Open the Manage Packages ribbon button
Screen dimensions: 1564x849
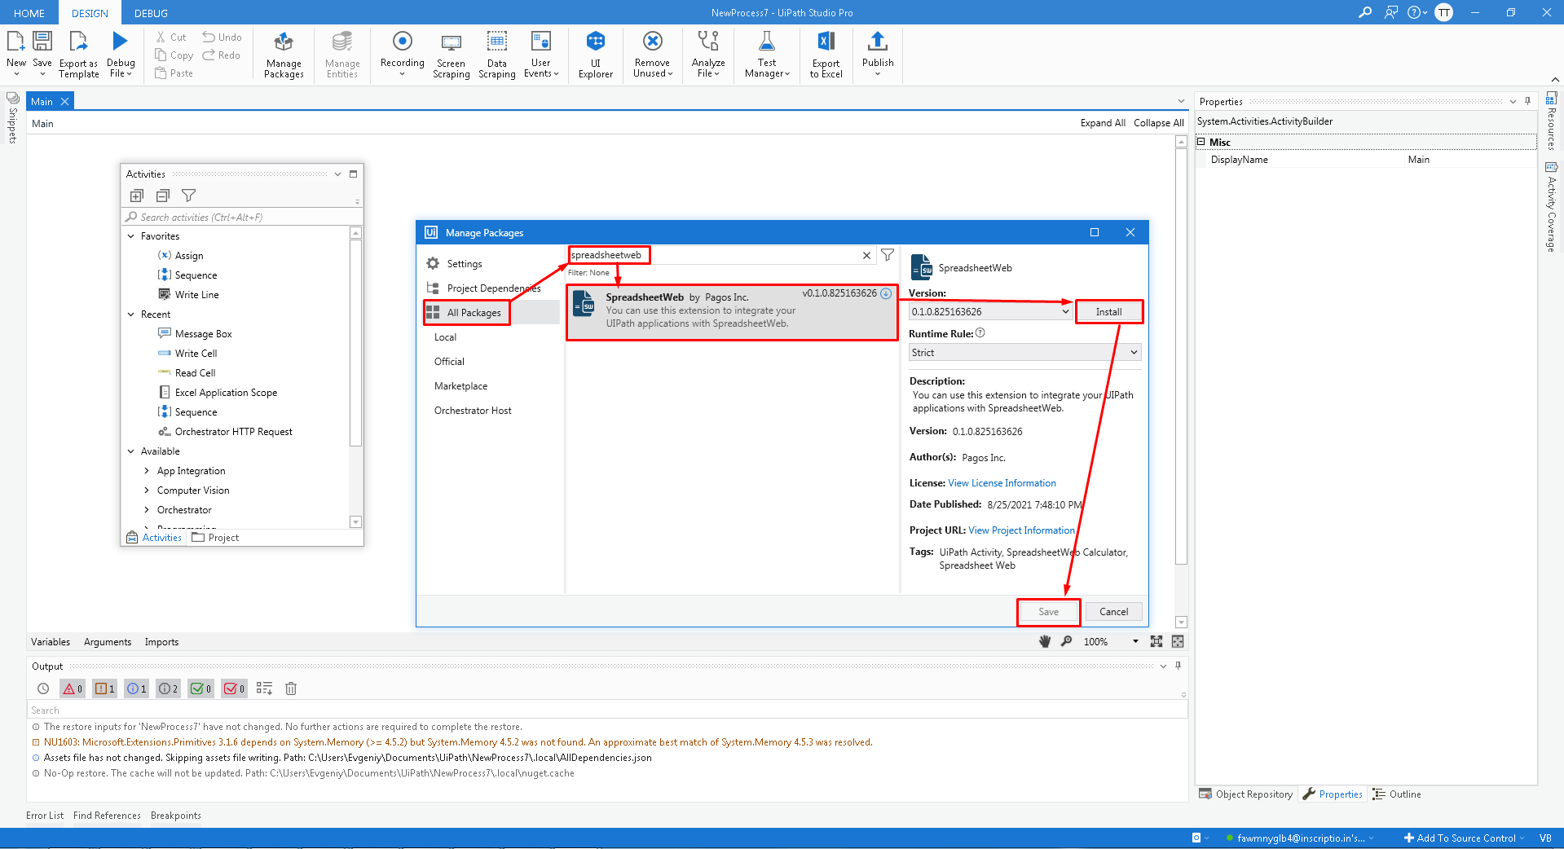[284, 55]
